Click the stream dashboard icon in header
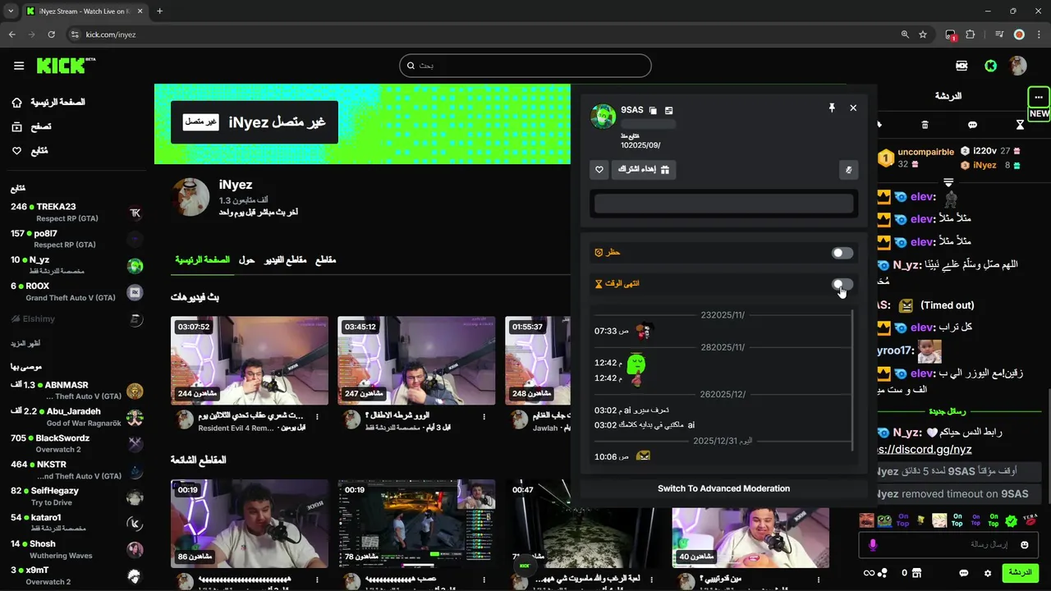The width and height of the screenshot is (1051, 591). (962, 66)
